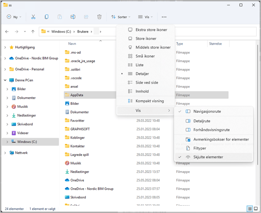Choose Kompakt visning from the menu
The image size is (261, 213).
coord(150,101)
